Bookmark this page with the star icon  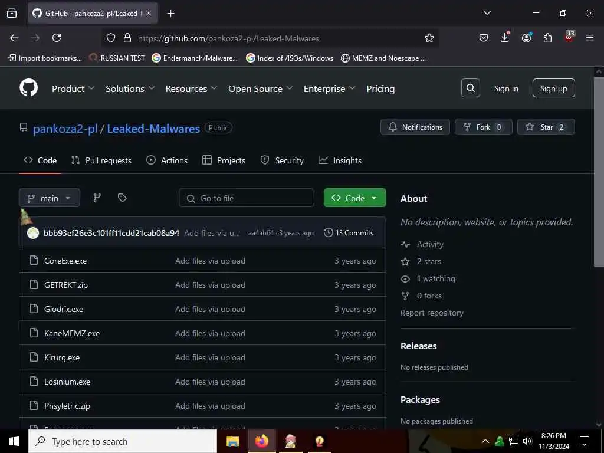pyautogui.click(x=429, y=38)
